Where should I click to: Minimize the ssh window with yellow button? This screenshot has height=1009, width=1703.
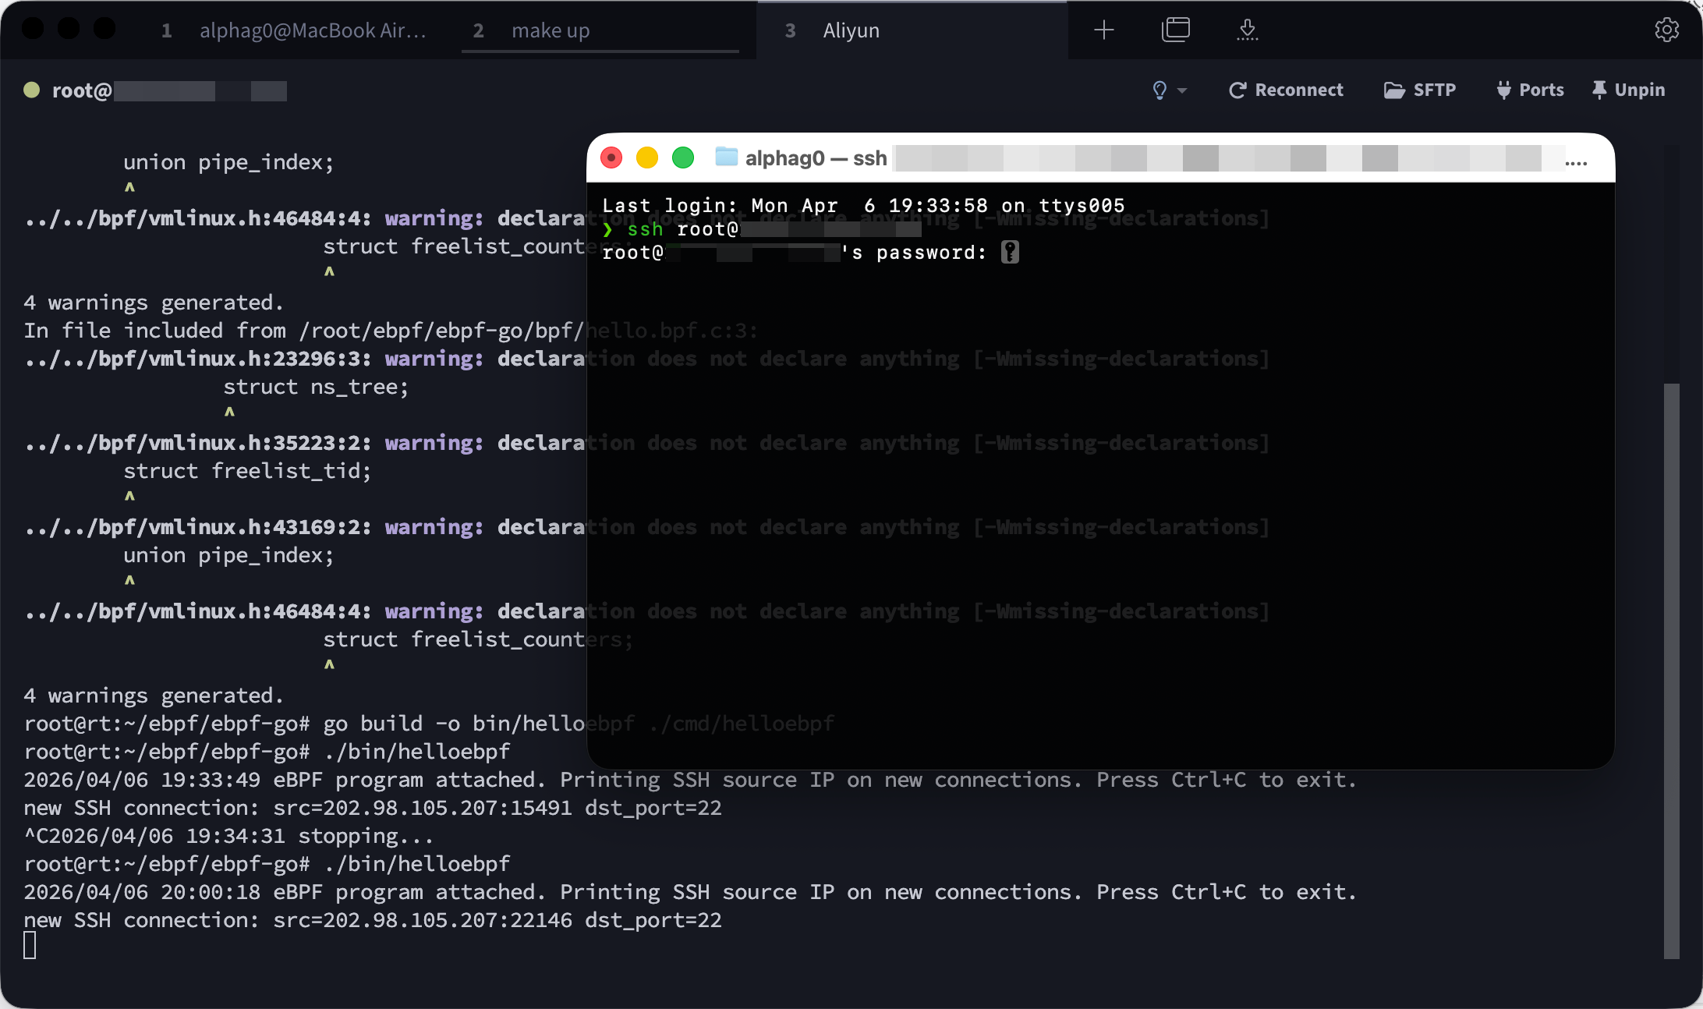pos(647,158)
